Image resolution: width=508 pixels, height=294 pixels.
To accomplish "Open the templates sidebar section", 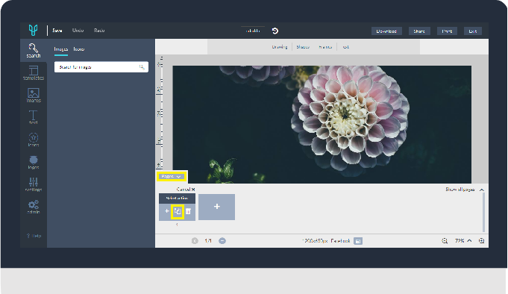I will pos(34,73).
